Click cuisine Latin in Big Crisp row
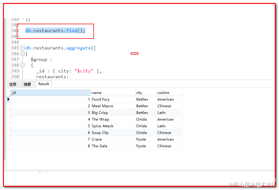Viewport: 279px width, 190px height. 170,113
